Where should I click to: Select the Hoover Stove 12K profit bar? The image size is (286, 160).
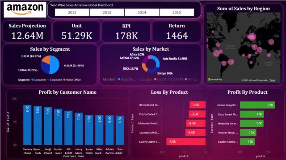[x=248, y=132]
